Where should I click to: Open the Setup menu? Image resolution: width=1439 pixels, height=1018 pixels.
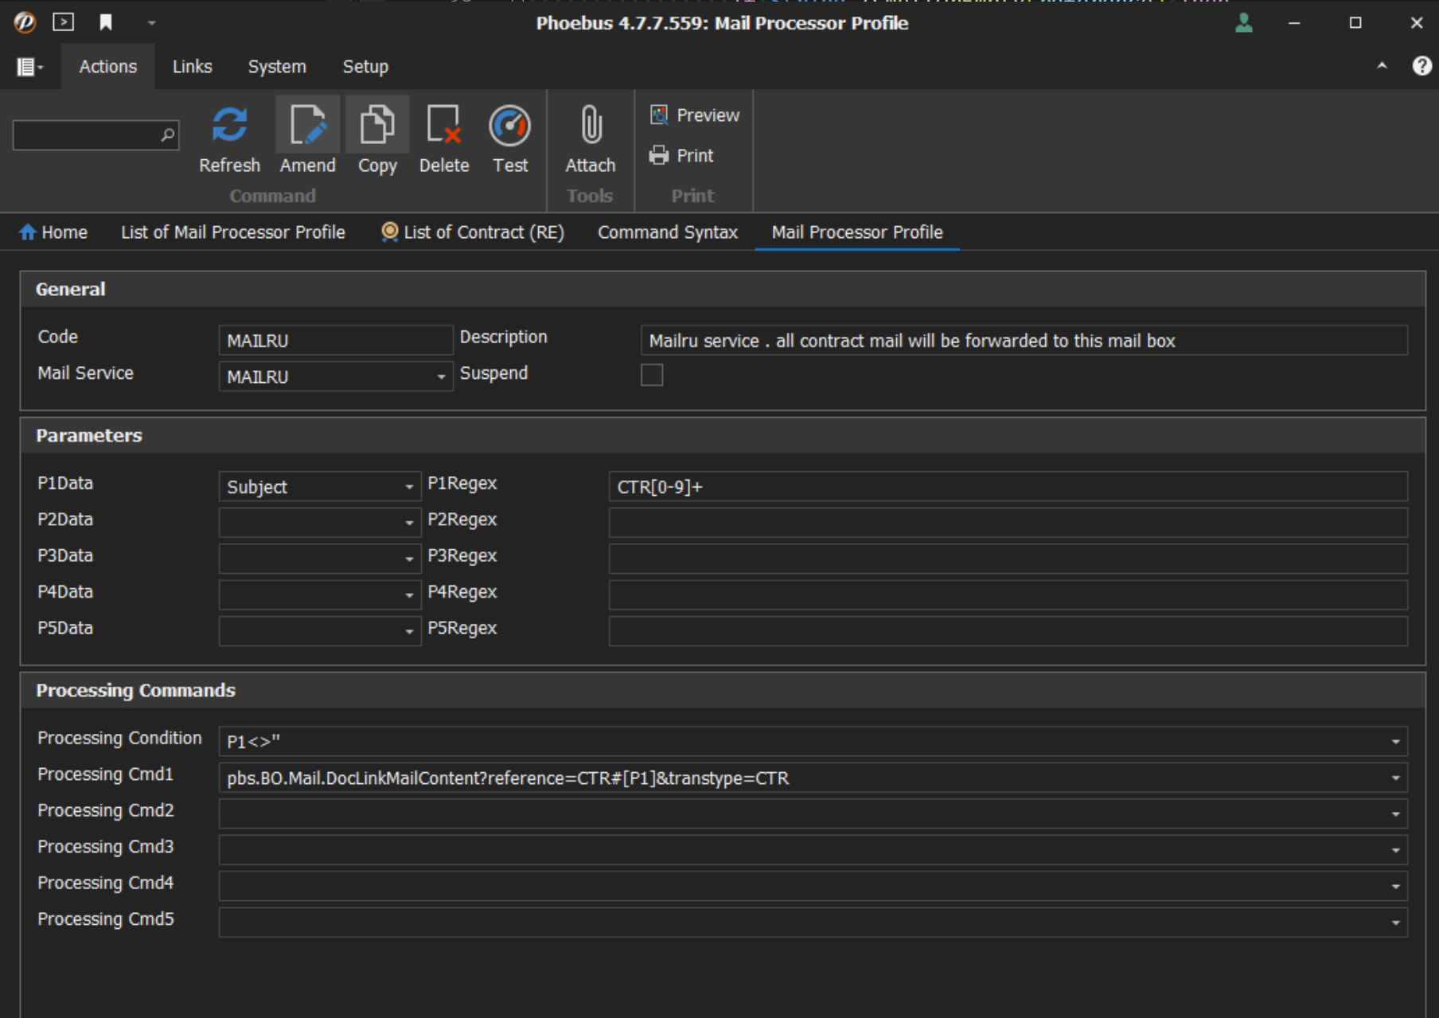coord(365,66)
